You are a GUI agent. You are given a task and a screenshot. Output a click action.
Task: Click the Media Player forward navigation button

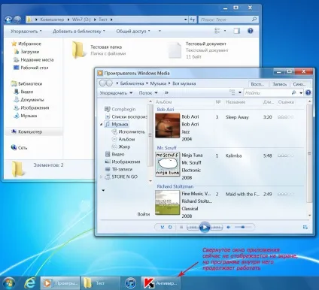coord(109,83)
